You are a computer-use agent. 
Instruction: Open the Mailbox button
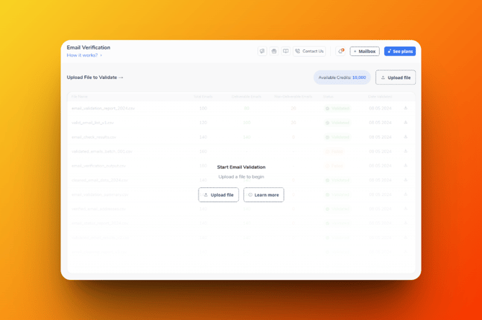tap(365, 52)
